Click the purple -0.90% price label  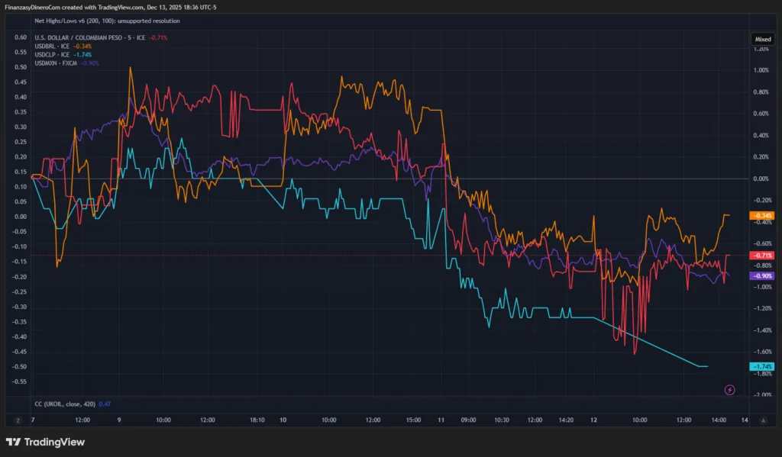click(763, 275)
